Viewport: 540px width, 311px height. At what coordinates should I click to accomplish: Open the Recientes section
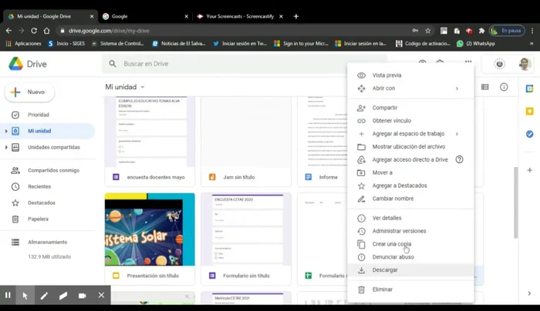39,186
